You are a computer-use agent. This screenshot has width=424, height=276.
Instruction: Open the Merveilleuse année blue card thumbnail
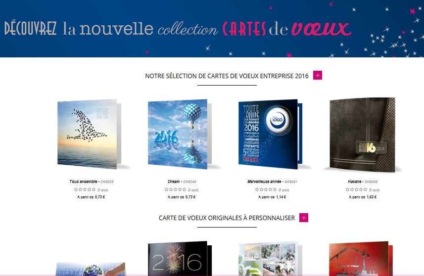[x=271, y=134]
